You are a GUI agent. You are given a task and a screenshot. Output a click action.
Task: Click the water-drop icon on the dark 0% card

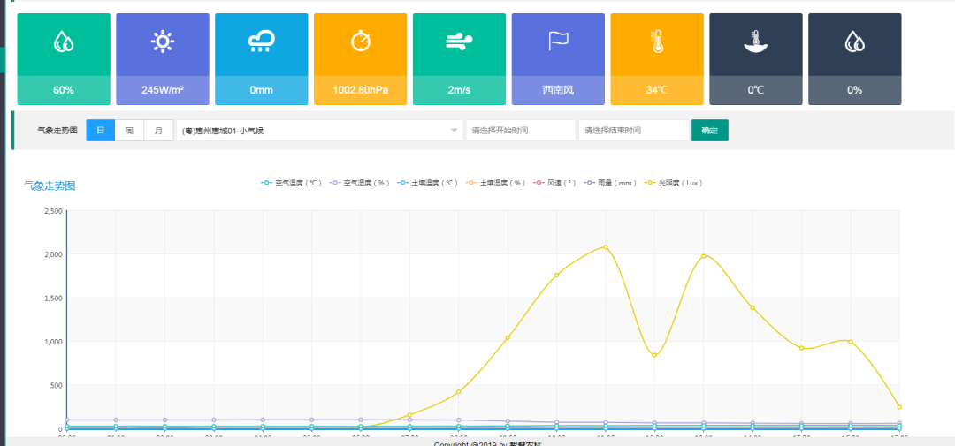point(855,42)
